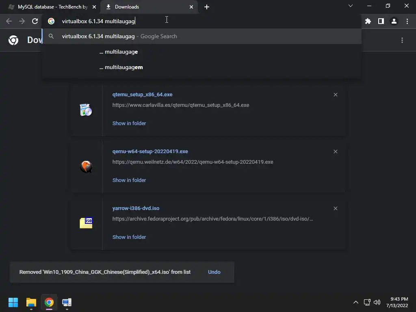This screenshot has height=312, width=416.
Task: Click the QEMU installer file icon
Action: pyautogui.click(x=86, y=167)
